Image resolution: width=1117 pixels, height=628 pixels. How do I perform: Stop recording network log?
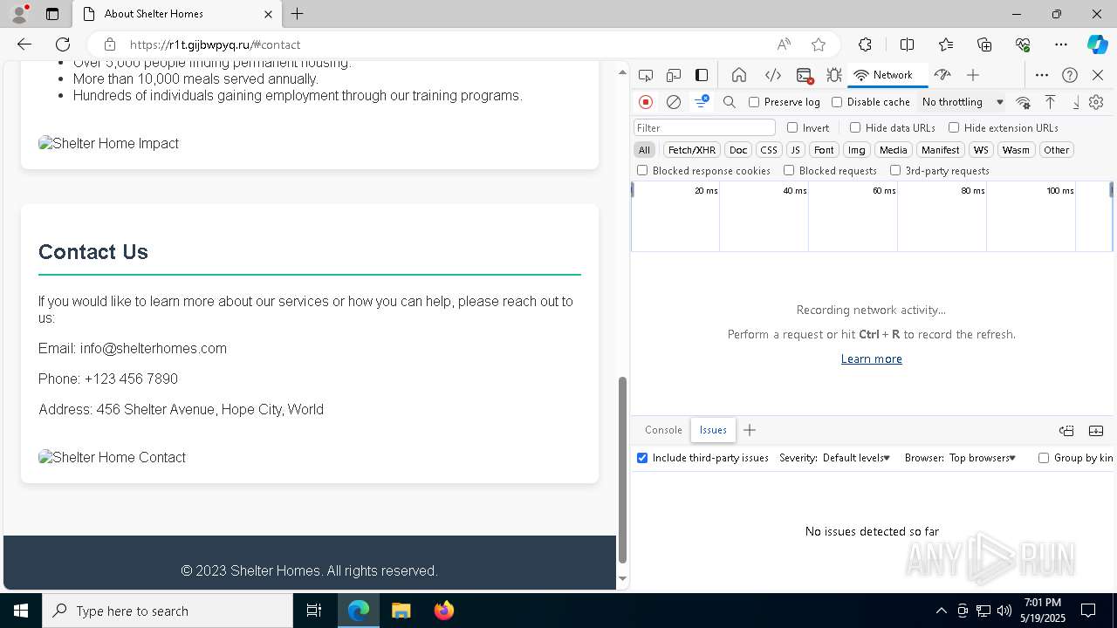(x=646, y=102)
